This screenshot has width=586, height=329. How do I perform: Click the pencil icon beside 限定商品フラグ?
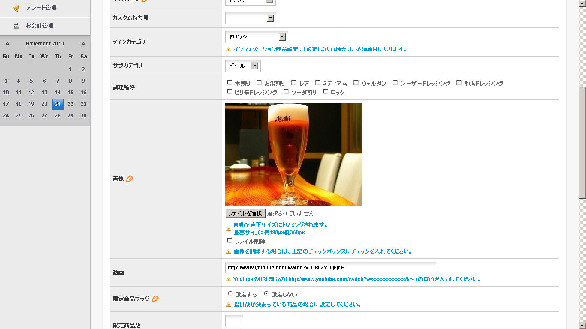pos(155,299)
